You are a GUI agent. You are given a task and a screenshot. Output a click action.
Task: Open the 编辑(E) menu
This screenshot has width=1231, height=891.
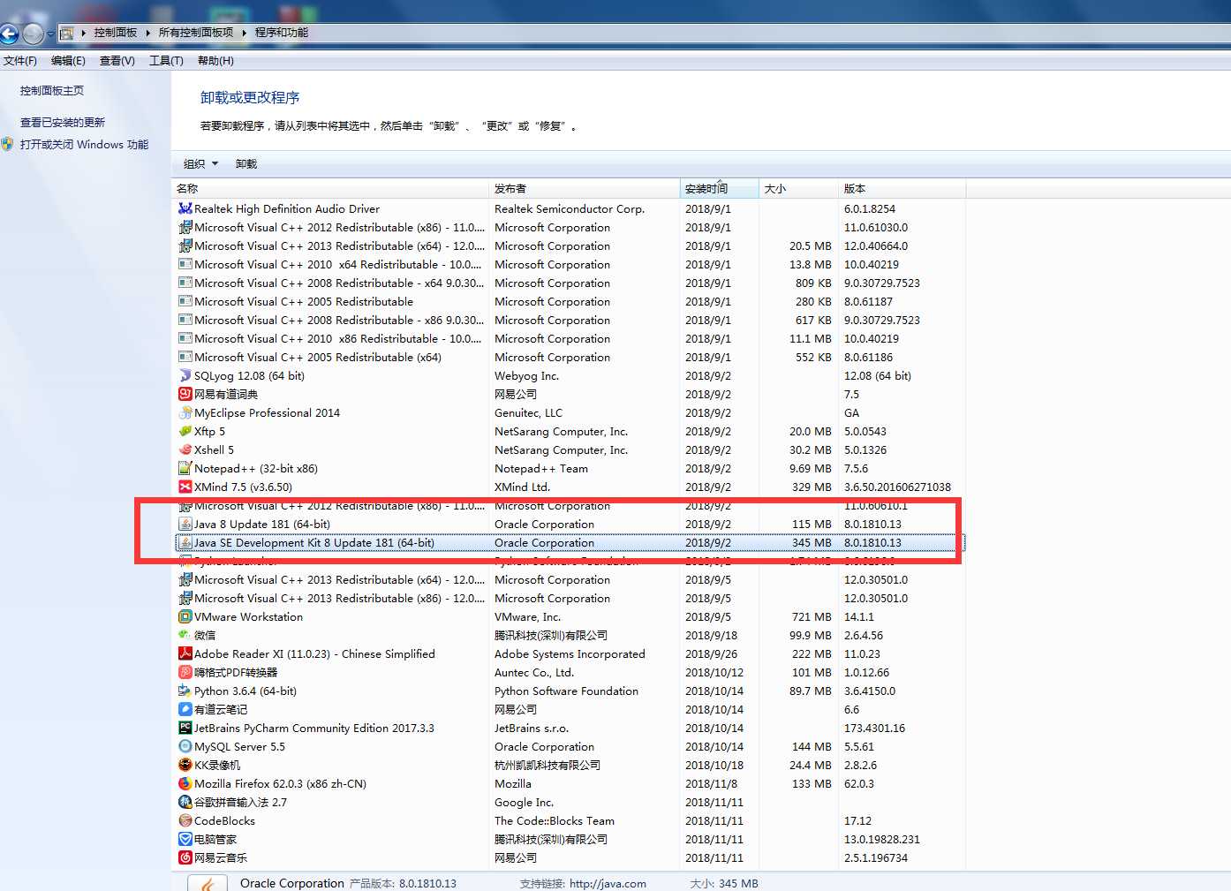(x=68, y=61)
